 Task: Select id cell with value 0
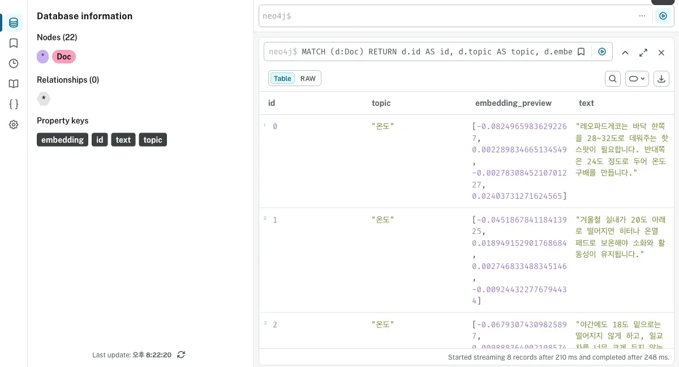pyautogui.click(x=275, y=126)
